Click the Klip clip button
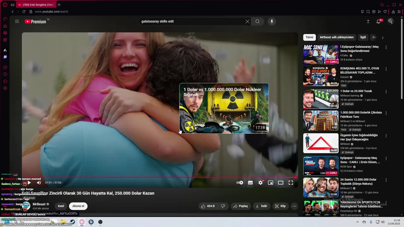Screen dimensions: 404x227 click(x=280, y=206)
